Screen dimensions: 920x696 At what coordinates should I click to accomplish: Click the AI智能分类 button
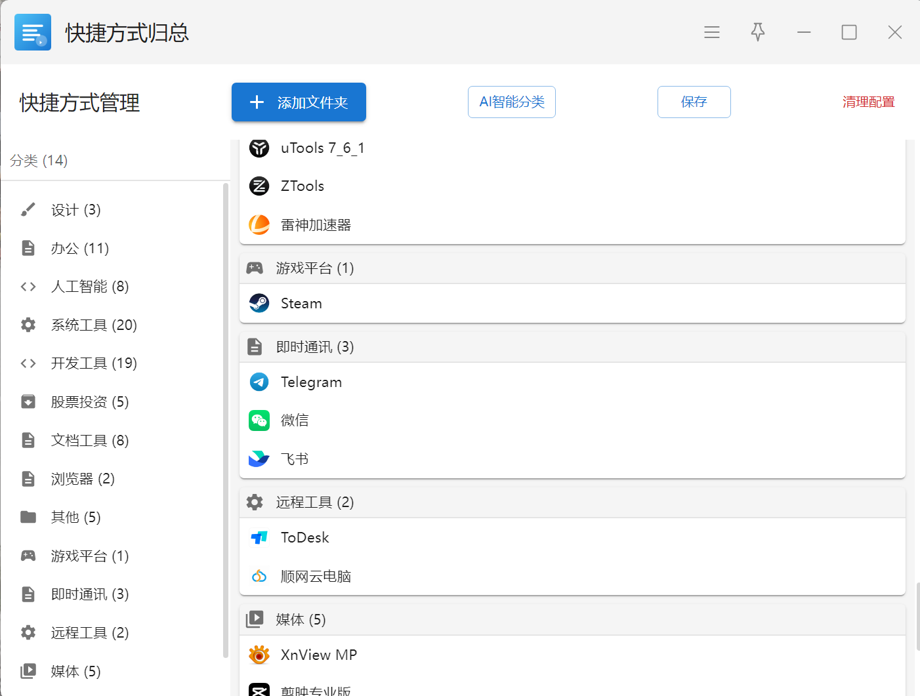pos(512,102)
